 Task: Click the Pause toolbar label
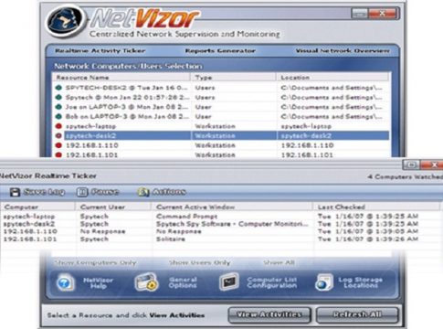click(x=105, y=192)
